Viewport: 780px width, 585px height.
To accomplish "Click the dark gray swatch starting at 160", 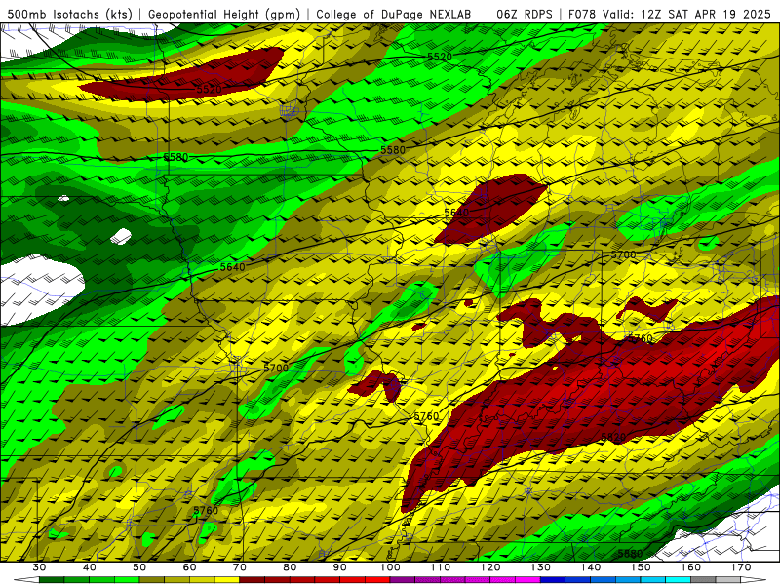I will coord(703,580).
